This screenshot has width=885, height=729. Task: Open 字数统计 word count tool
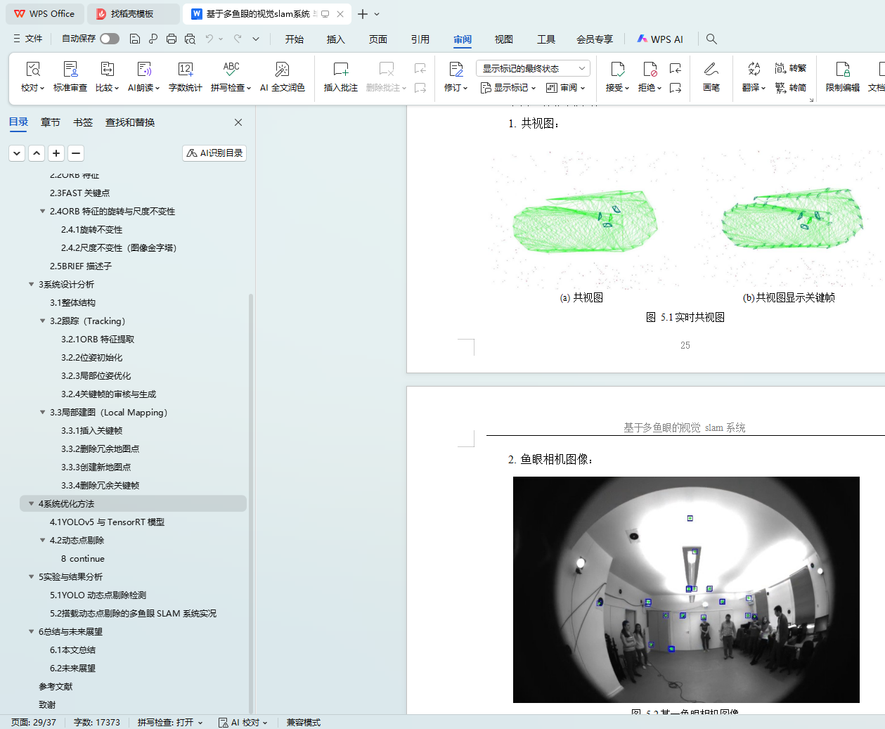(x=185, y=70)
